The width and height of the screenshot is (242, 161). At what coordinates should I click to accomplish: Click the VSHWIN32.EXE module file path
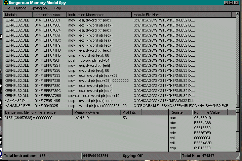point(181,106)
